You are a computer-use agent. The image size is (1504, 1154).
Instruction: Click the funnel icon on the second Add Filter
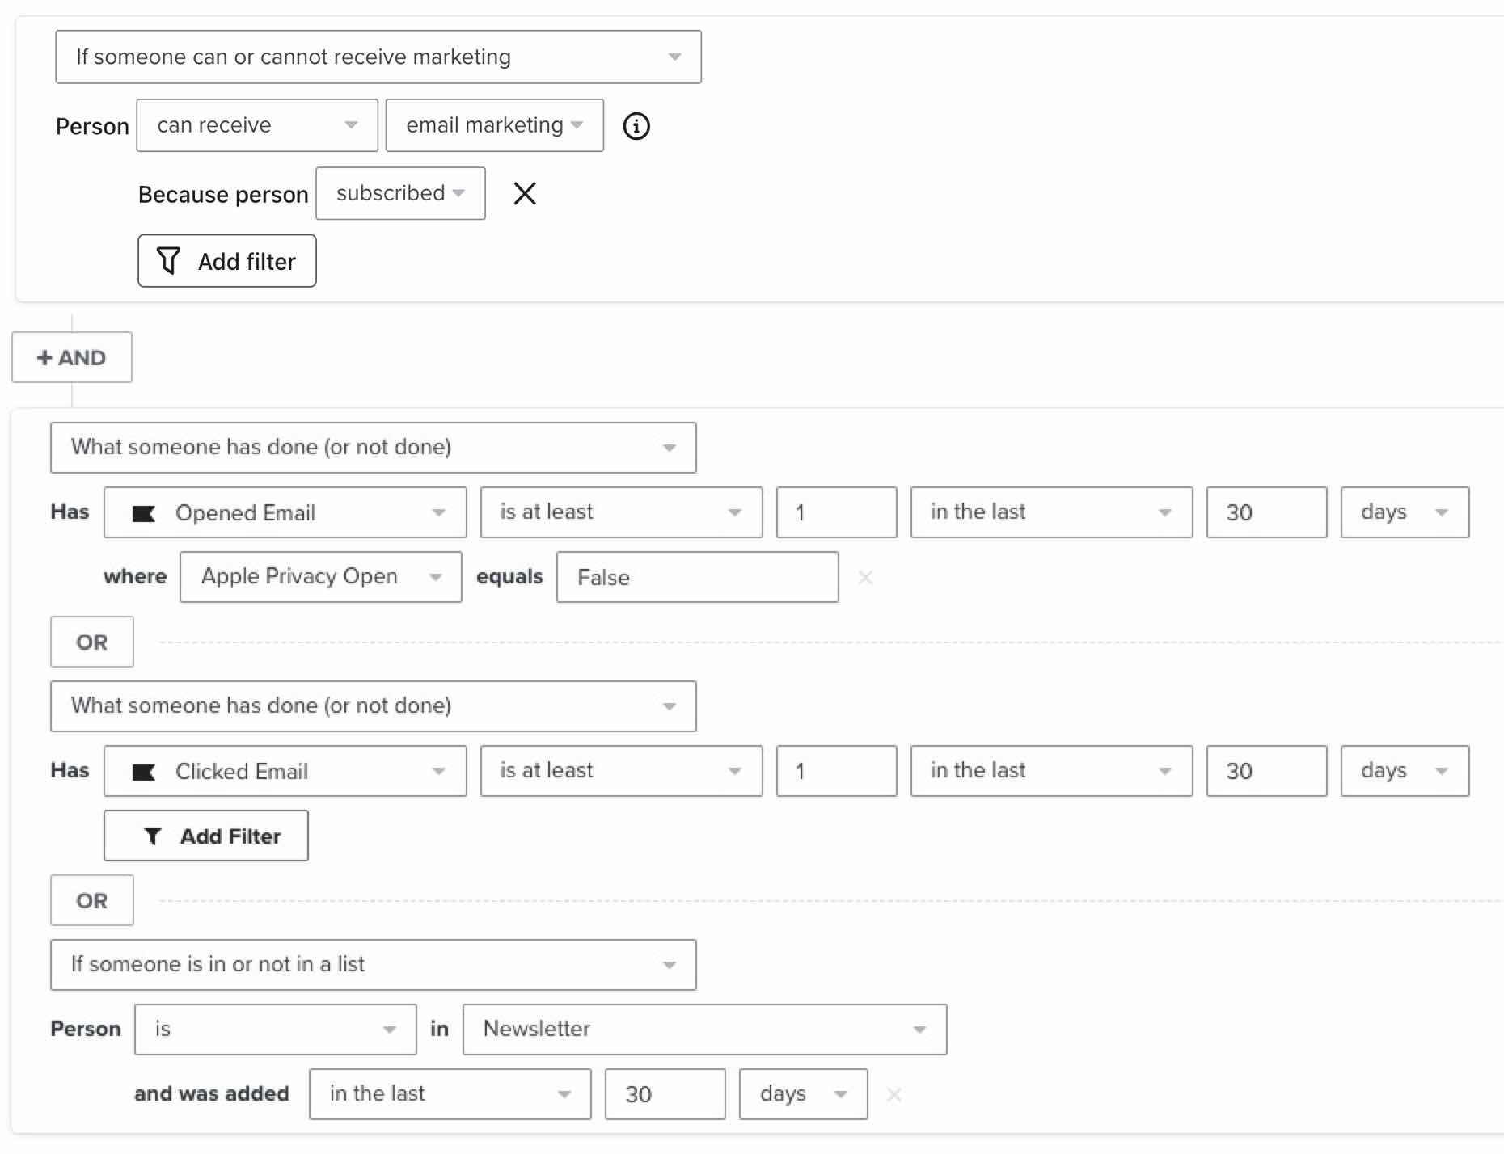[156, 836]
